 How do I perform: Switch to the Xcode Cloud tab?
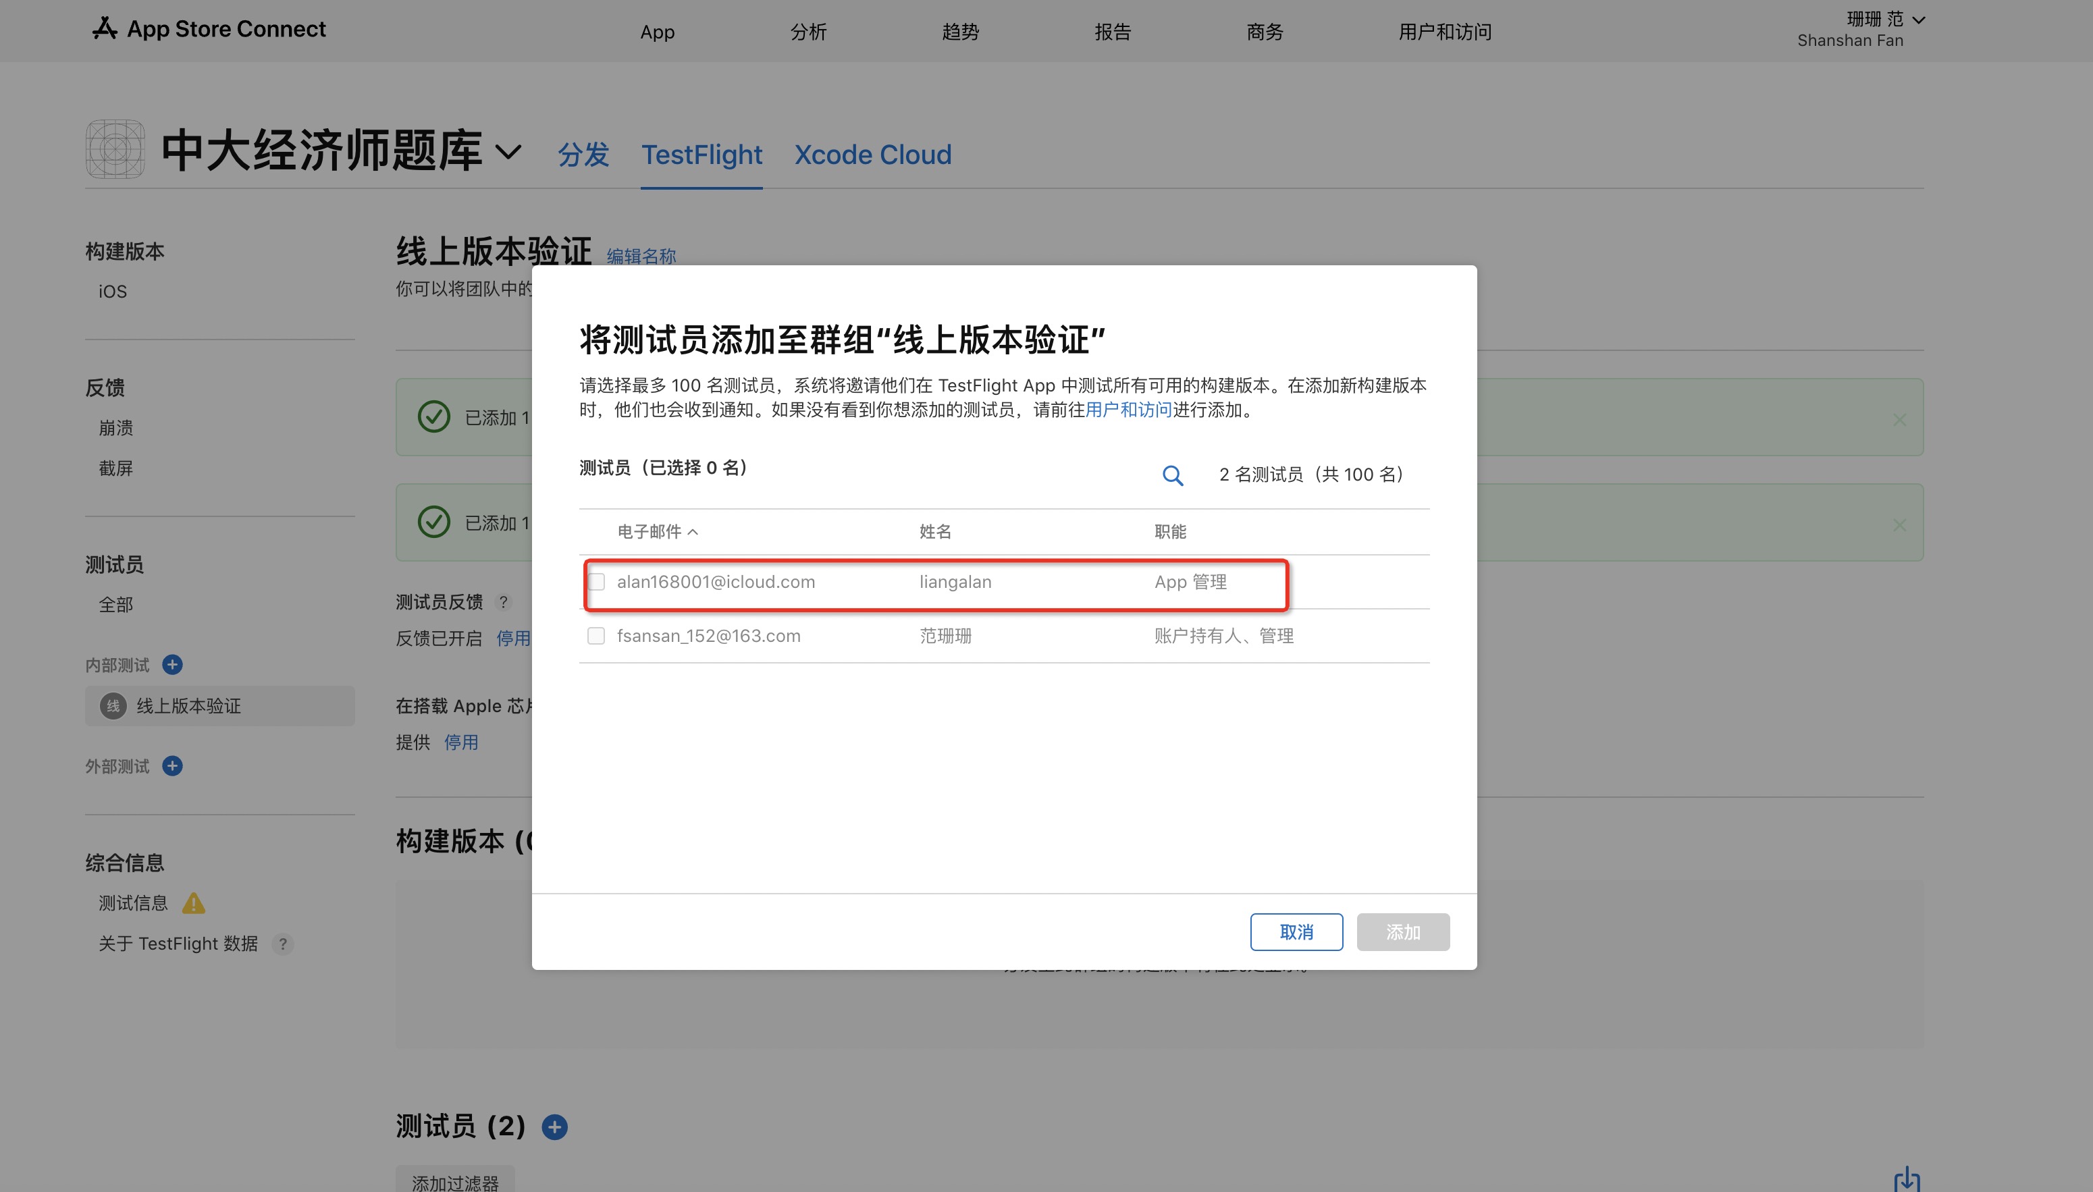tap(872, 154)
